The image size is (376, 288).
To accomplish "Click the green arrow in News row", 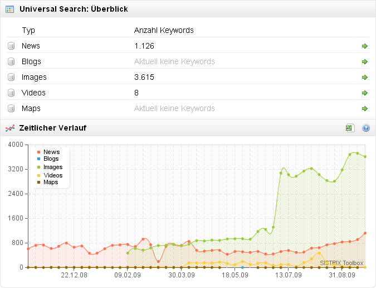I will point(365,46).
